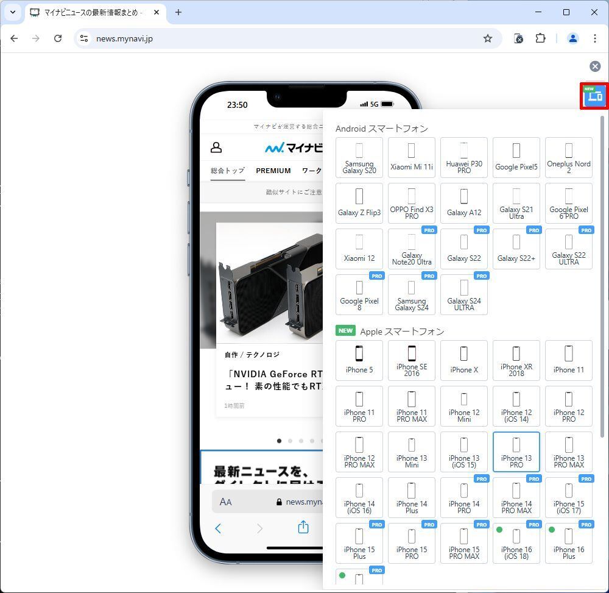Select the iPhone 5 device
The height and width of the screenshot is (593, 609).
pos(359,361)
